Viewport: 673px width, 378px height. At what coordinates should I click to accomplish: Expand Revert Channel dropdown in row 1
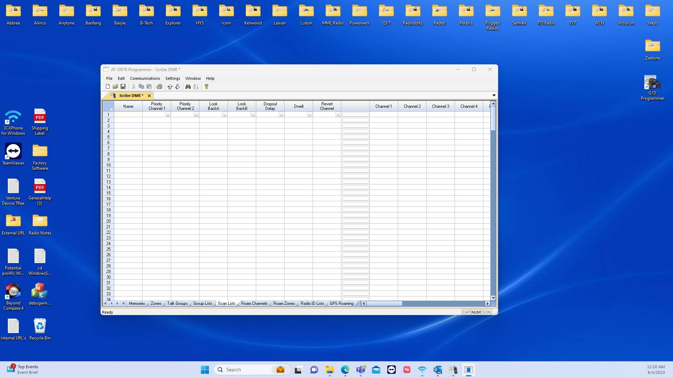click(x=338, y=115)
